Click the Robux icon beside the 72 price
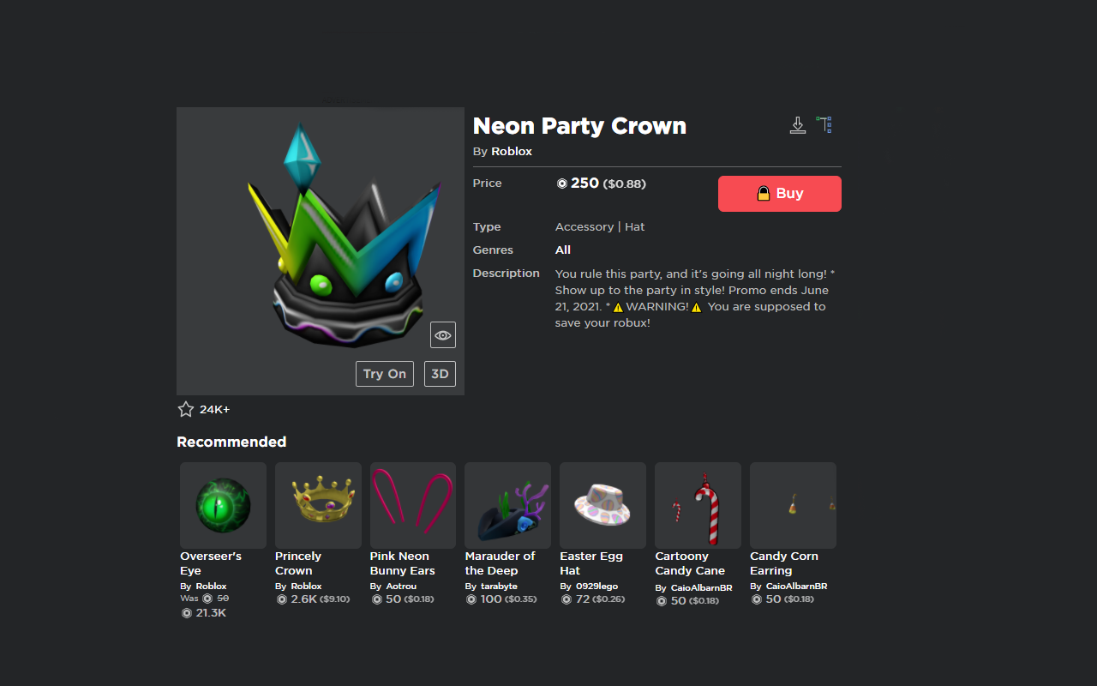 566,599
